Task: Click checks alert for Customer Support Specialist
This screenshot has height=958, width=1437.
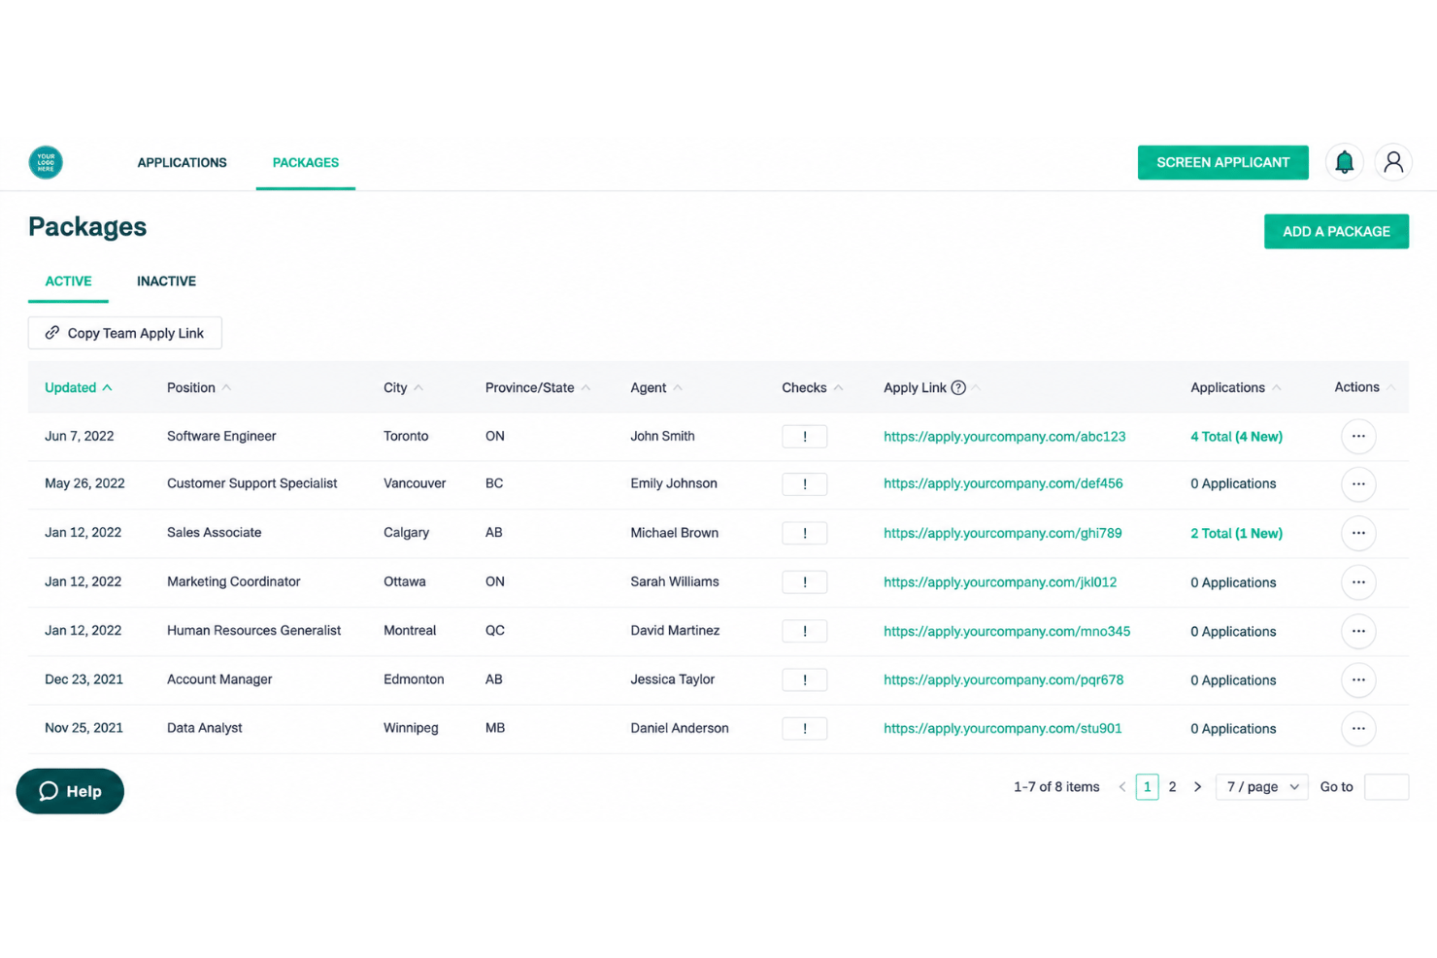Action: [x=805, y=484]
